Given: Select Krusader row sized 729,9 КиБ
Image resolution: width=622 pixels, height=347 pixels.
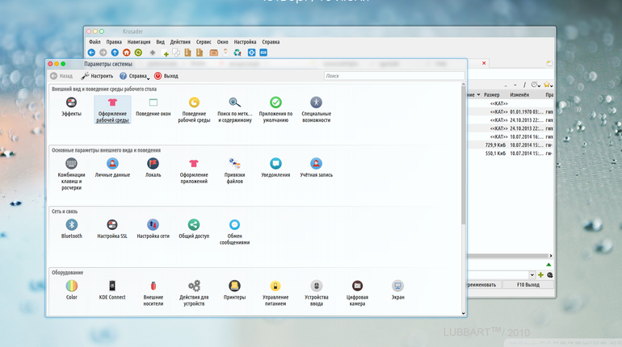Looking at the screenshot, I should (x=511, y=145).
